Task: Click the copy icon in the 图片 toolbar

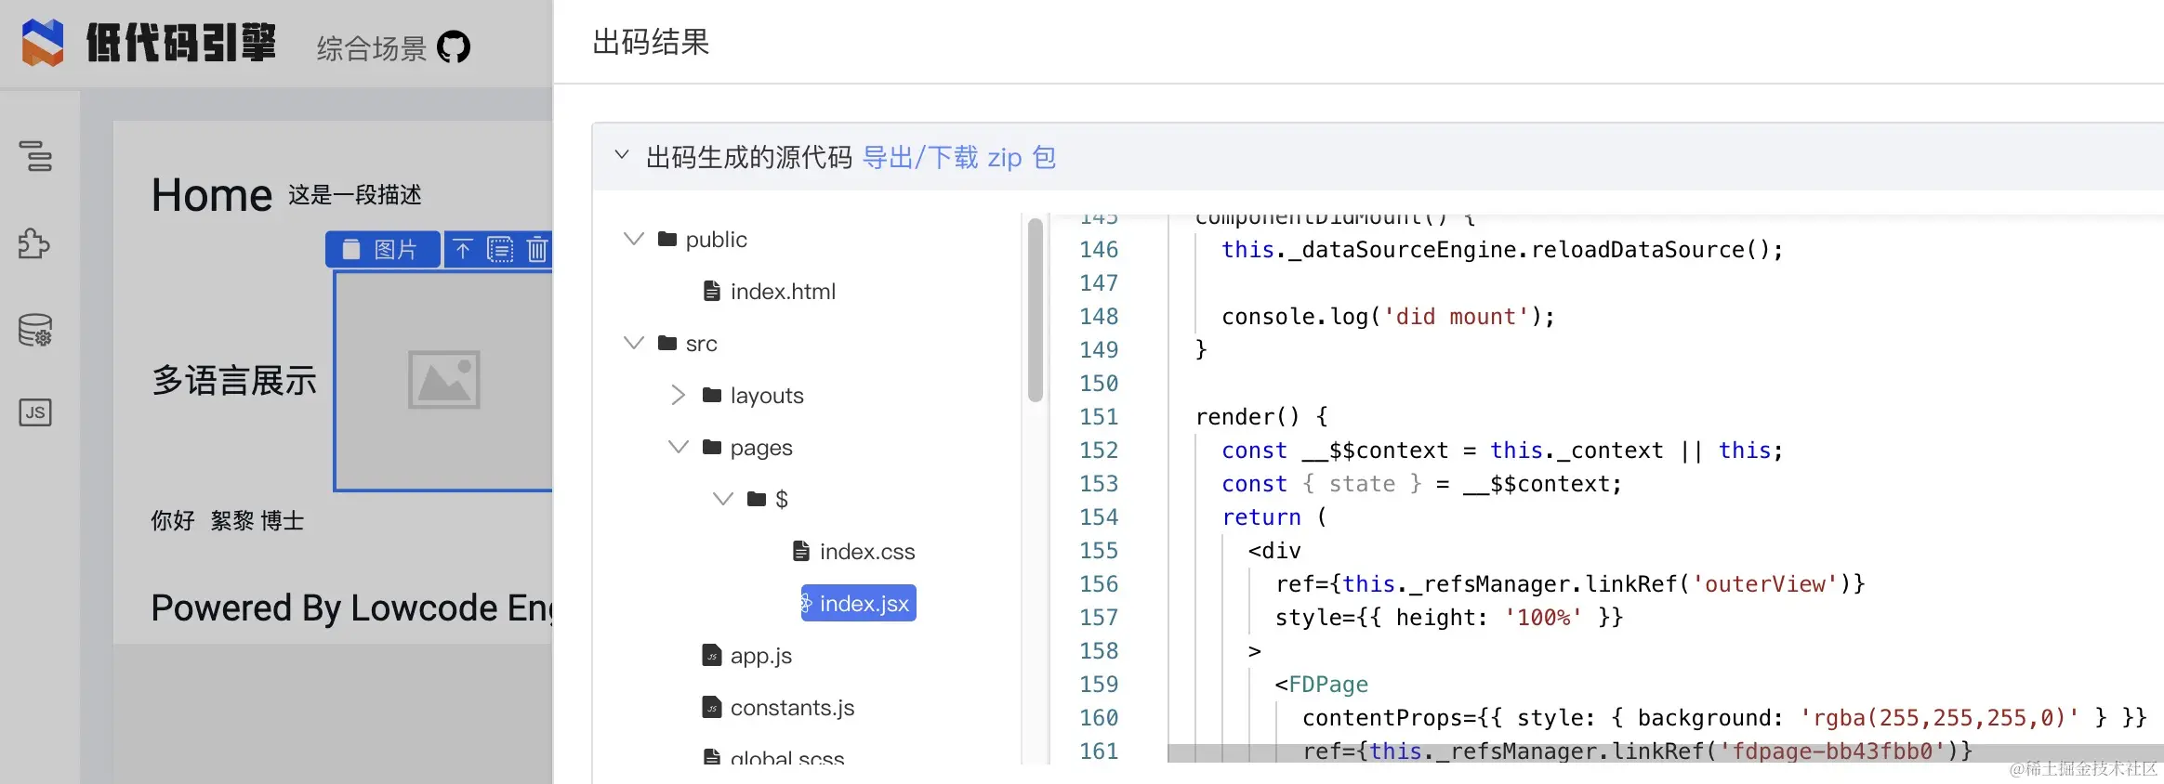Action: click(500, 249)
